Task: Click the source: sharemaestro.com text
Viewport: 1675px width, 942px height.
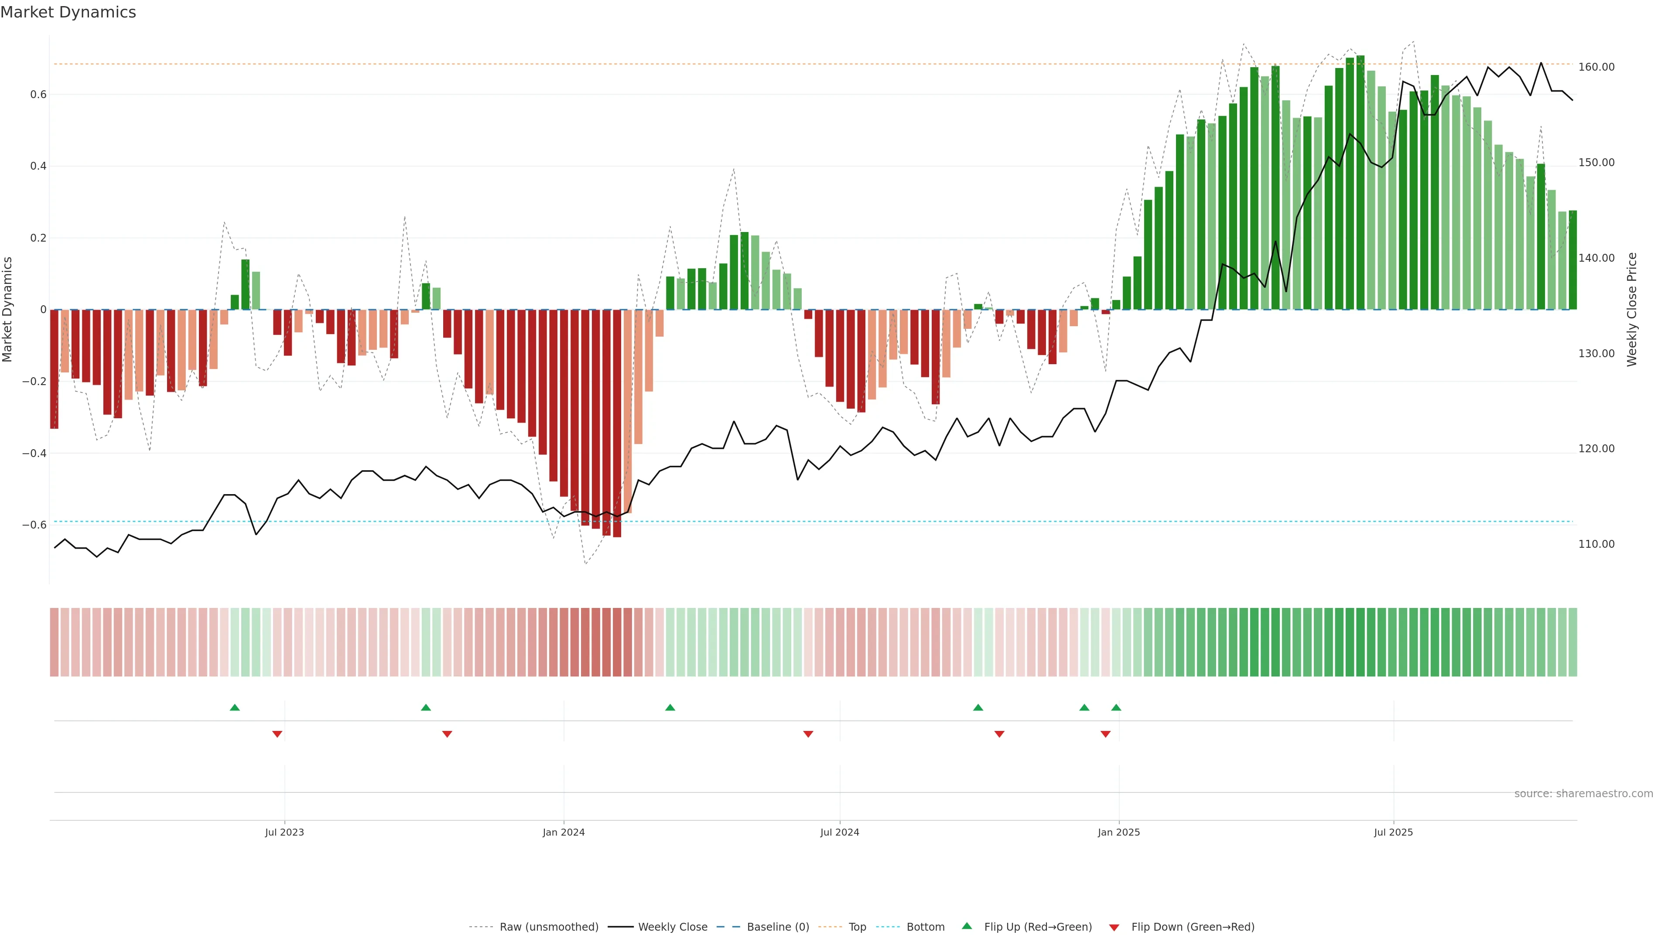Action: (1583, 793)
